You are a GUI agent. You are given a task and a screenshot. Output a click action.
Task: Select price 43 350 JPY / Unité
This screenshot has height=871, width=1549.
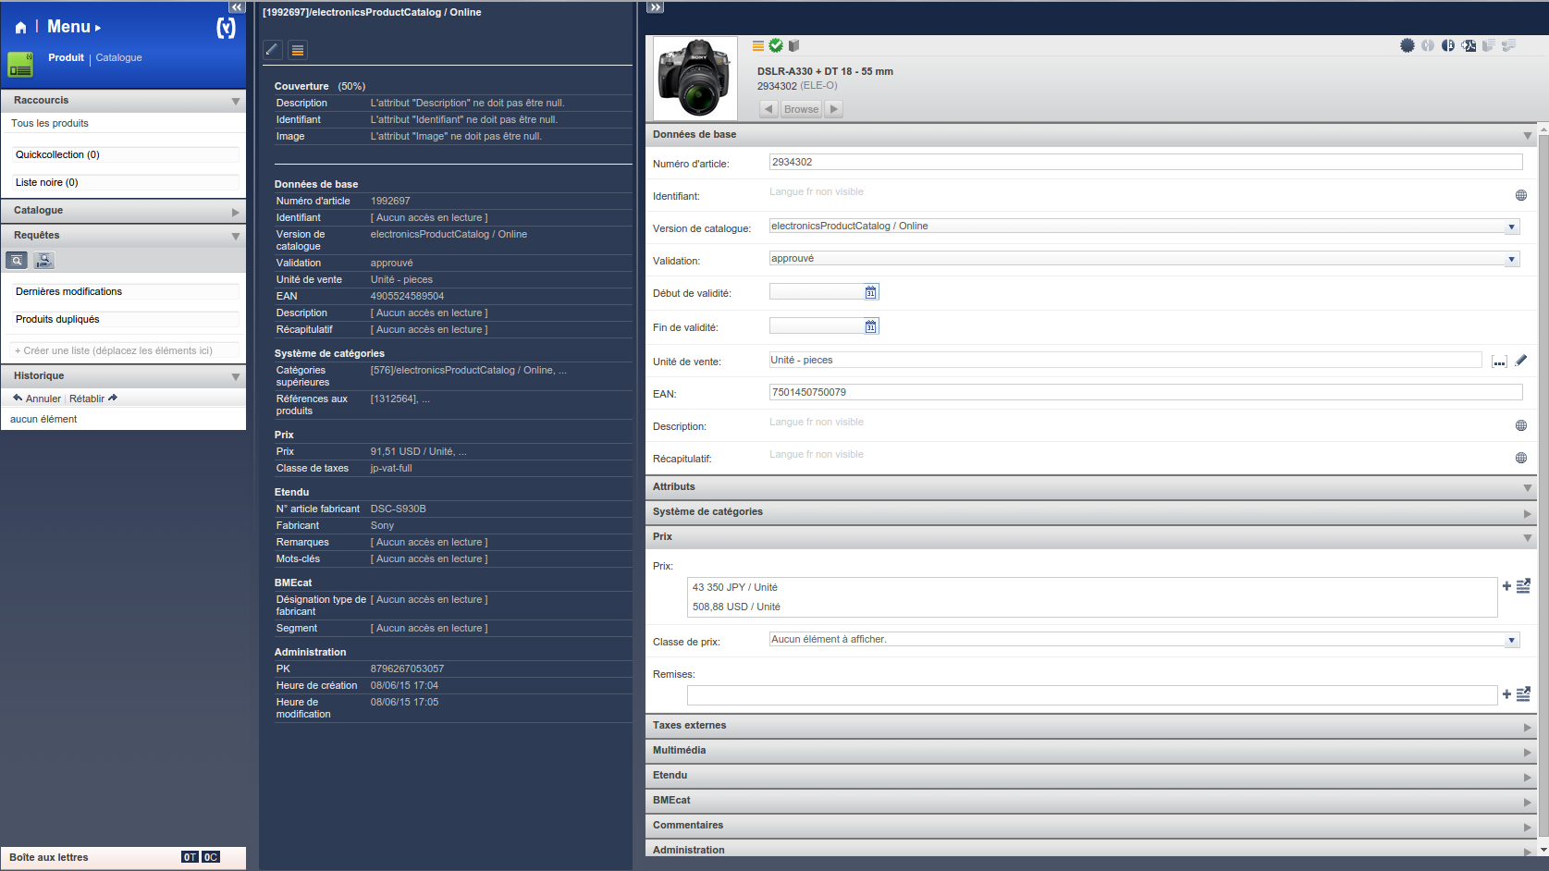pyautogui.click(x=735, y=587)
